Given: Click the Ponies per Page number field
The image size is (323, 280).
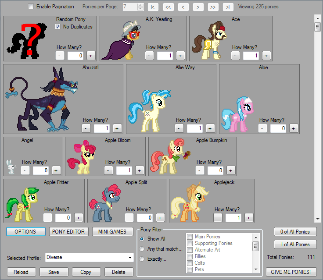Looking at the screenshot, I should [x=130, y=7].
